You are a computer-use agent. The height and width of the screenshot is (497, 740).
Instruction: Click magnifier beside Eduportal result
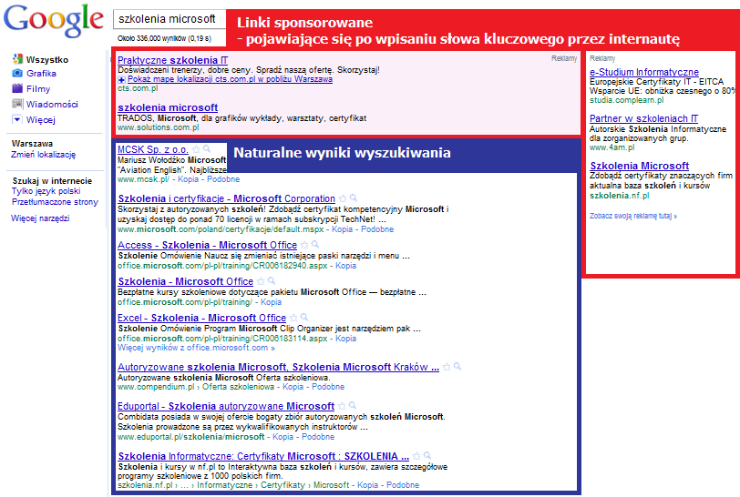(x=353, y=406)
